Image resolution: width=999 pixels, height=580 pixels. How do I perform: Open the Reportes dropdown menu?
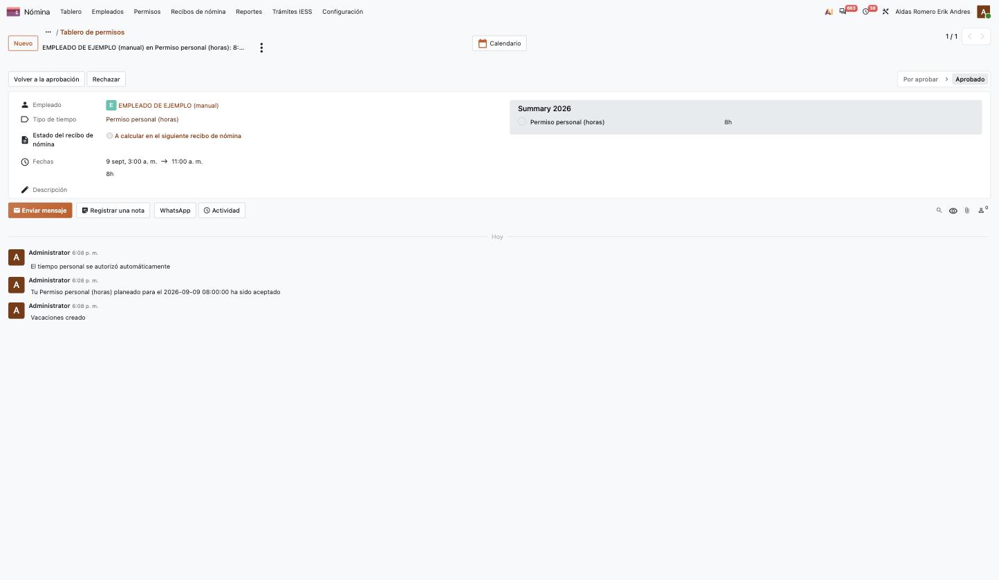point(249,12)
